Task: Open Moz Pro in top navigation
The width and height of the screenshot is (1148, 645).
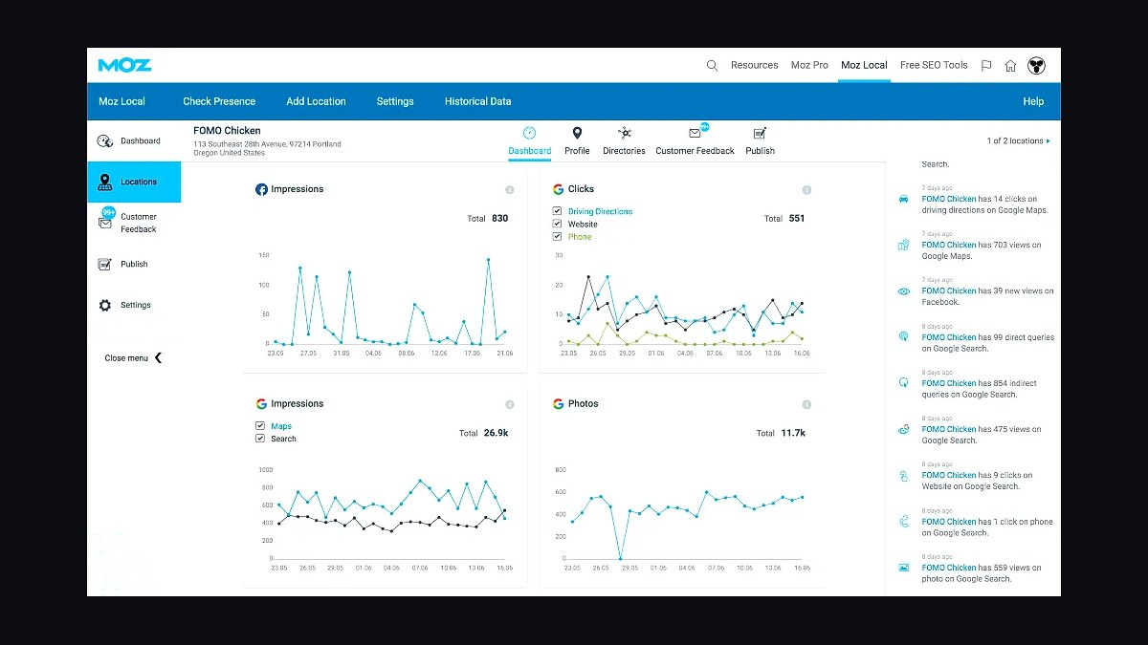Action: pos(809,65)
